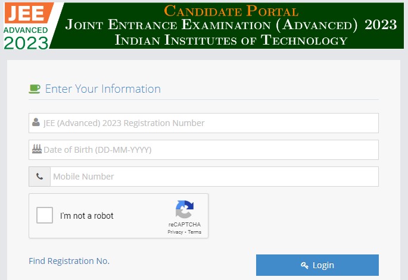Open the Find Registration No. link
Viewport: 408px width, 280px height.
pos(69,261)
